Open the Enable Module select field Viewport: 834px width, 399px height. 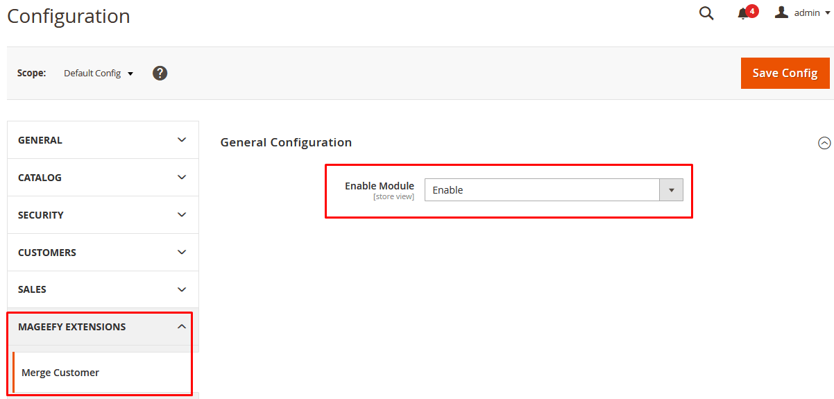pyautogui.click(x=542, y=190)
